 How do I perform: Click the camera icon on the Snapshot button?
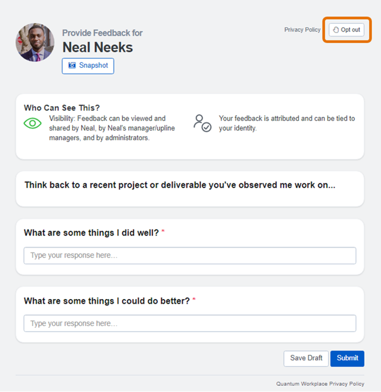tap(72, 65)
